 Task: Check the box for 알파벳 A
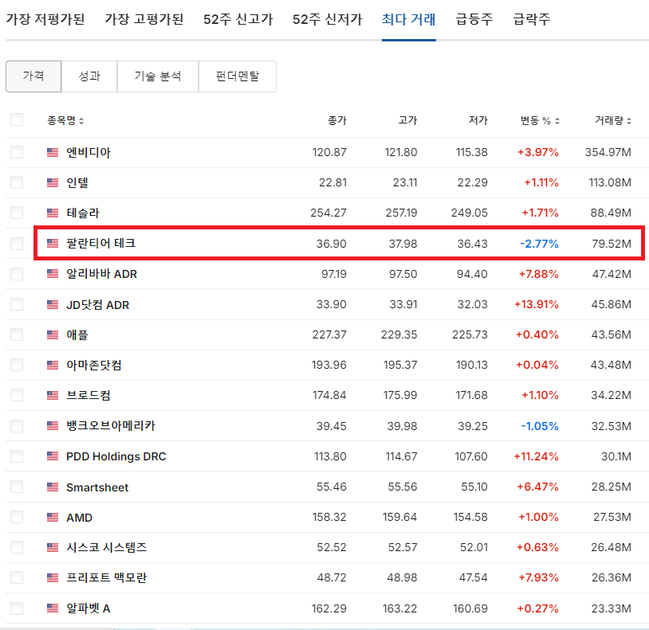[17, 608]
